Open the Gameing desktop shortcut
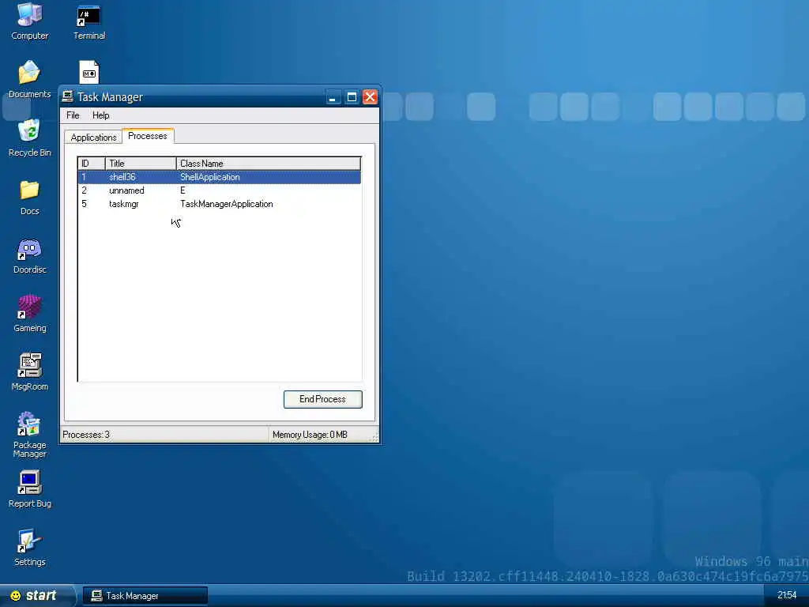 coord(29,314)
